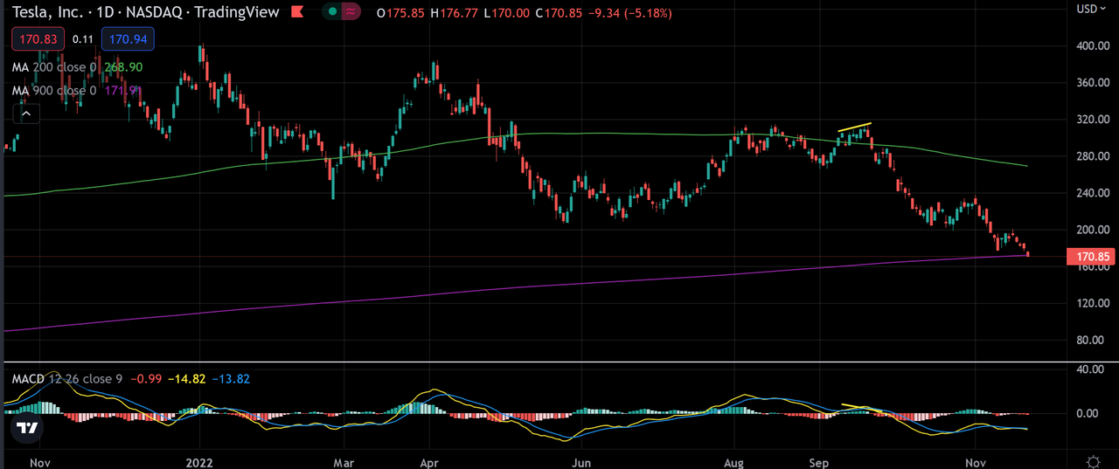Select the MA 900 close indicator legend
The image size is (1119, 469).
pos(54,90)
